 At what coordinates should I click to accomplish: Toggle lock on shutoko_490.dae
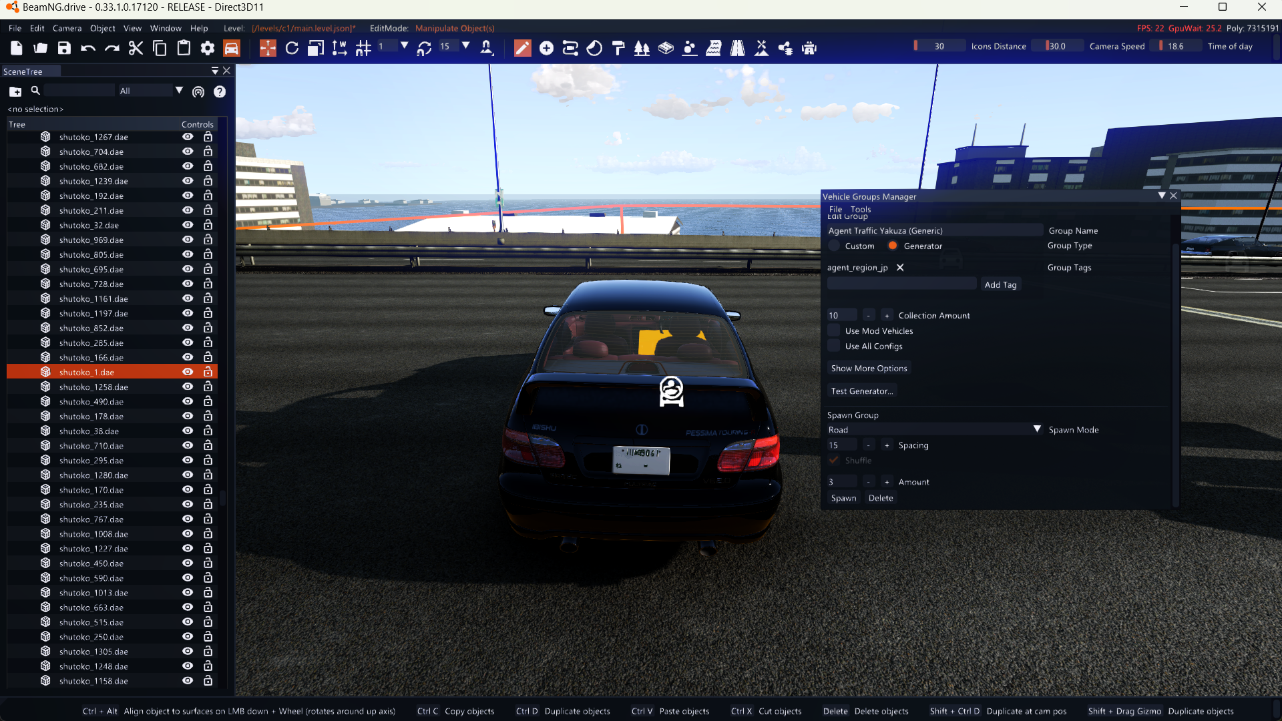(x=208, y=401)
